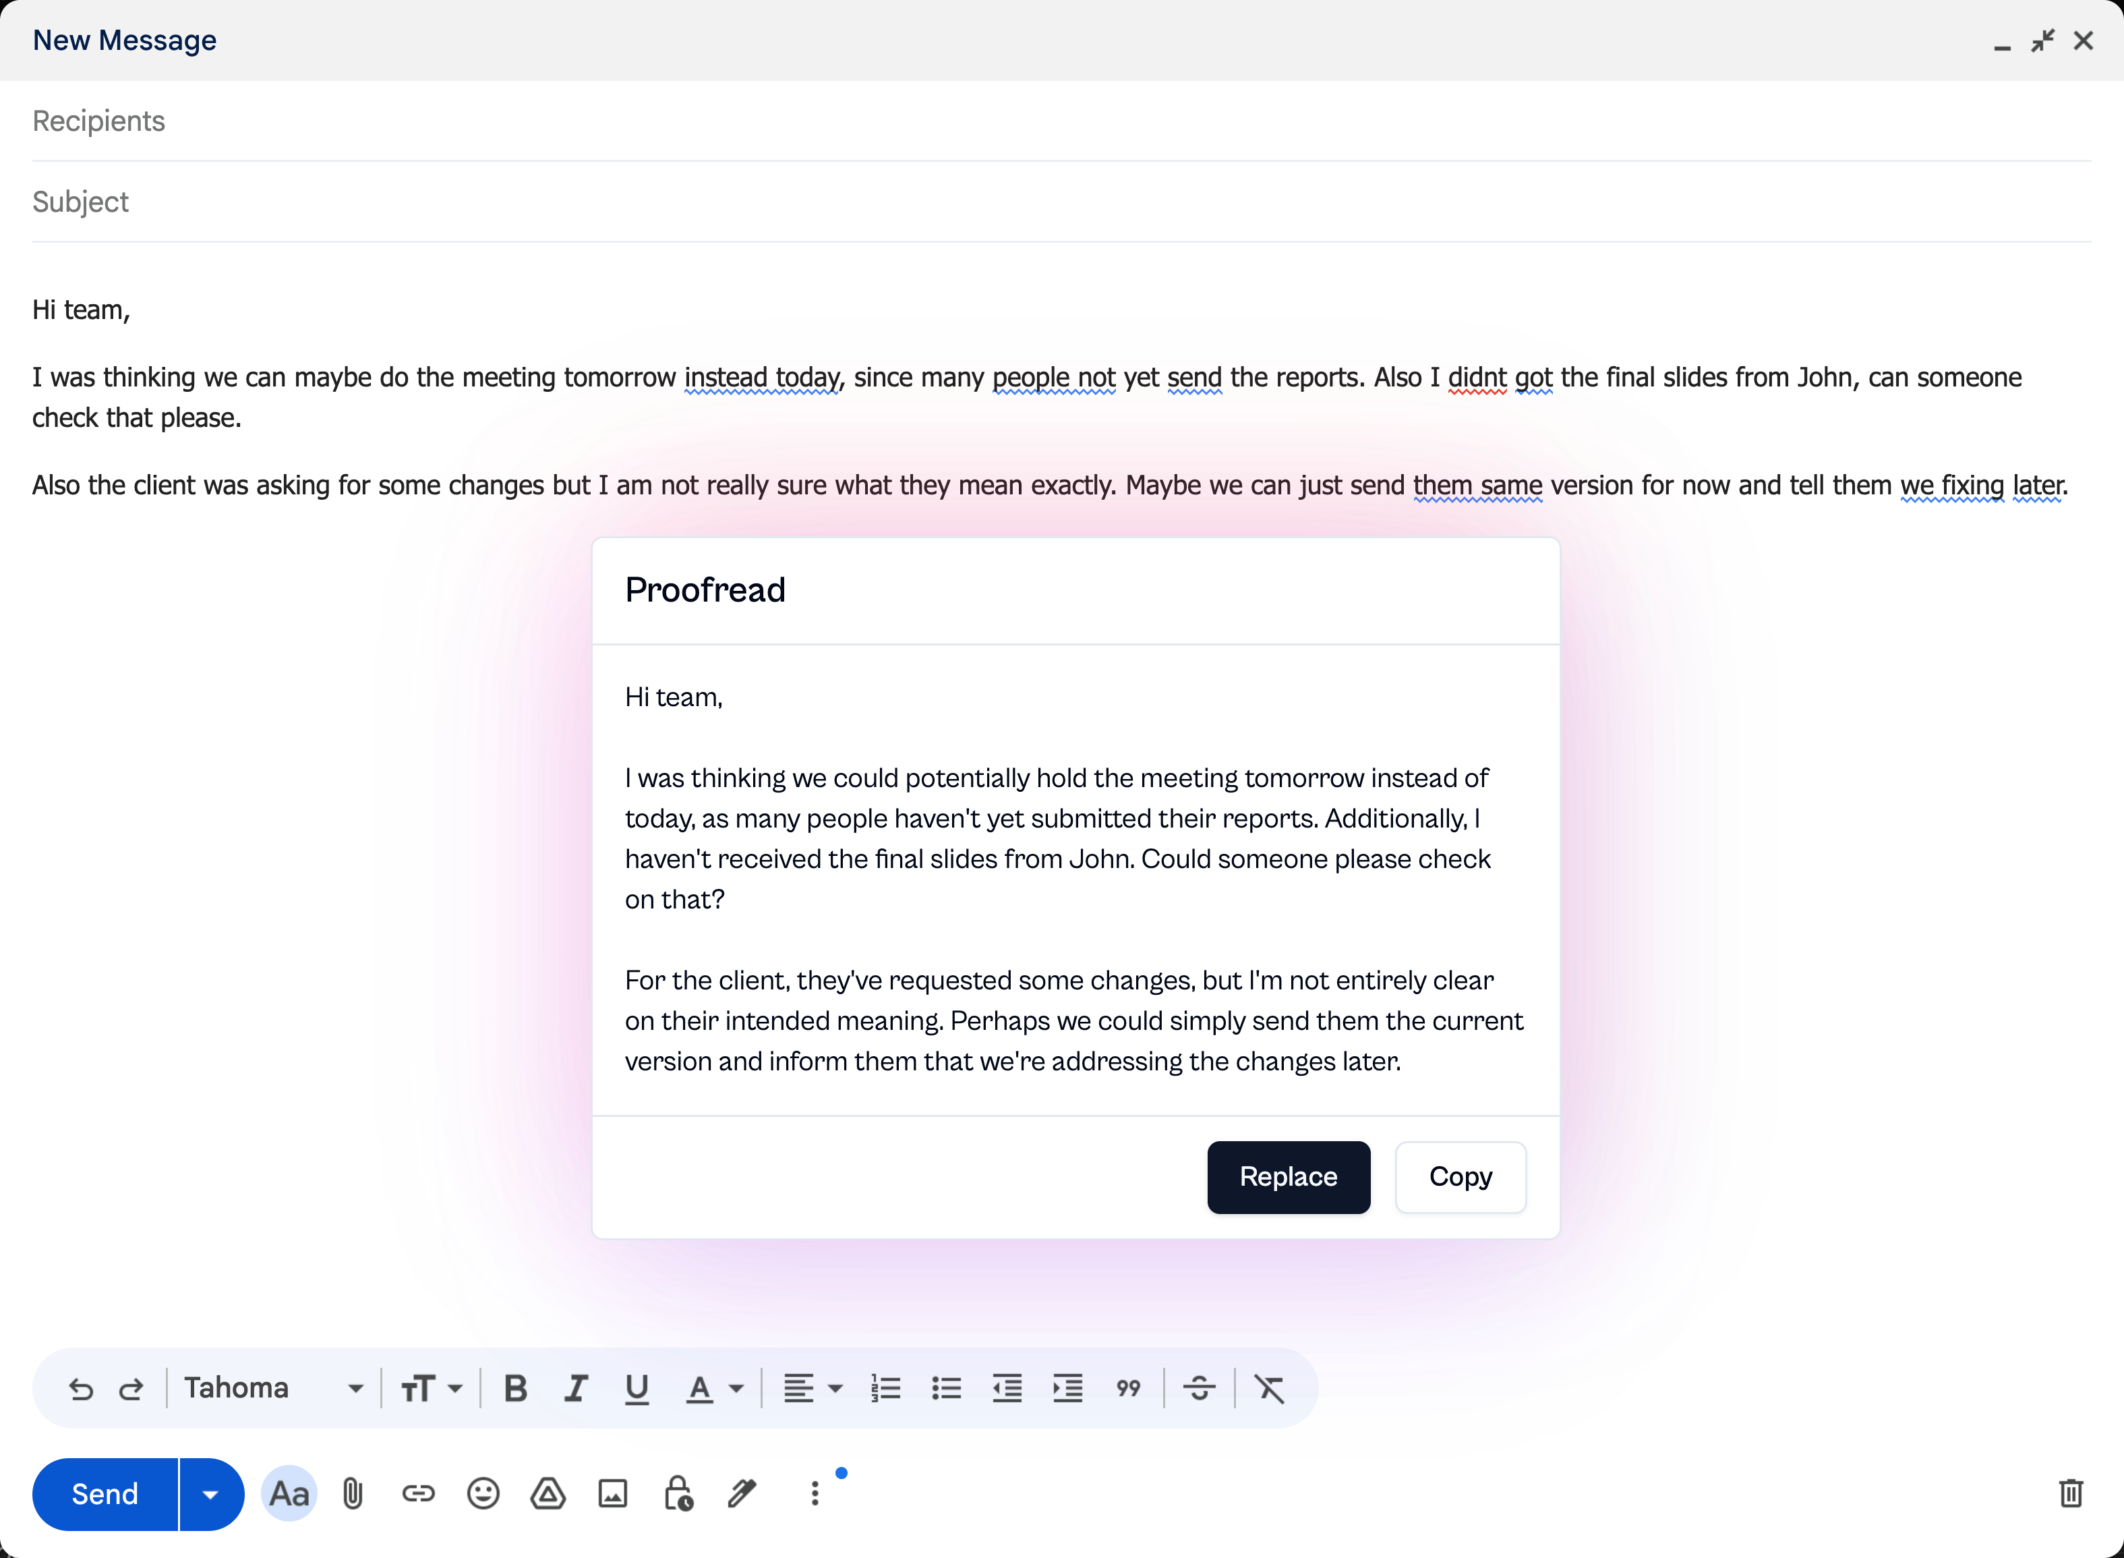Toggle italic formatting
Viewport: 2124px width, 1558px height.
pyautogui.click(x=576, y=1388)
